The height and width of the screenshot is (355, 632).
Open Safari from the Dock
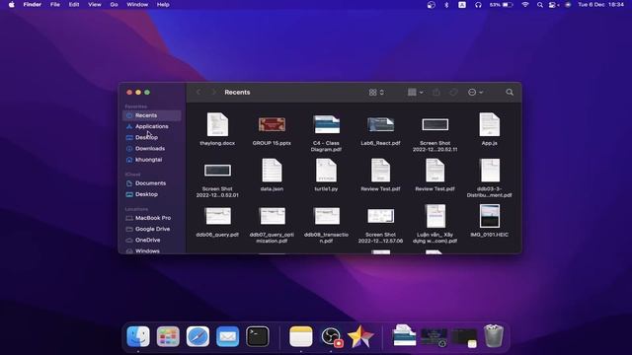197,336
